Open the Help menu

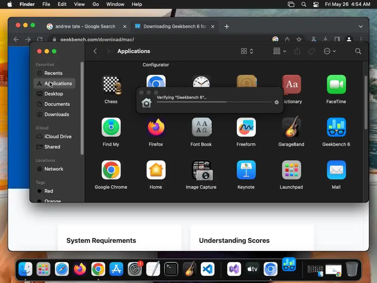pos(137,4)
